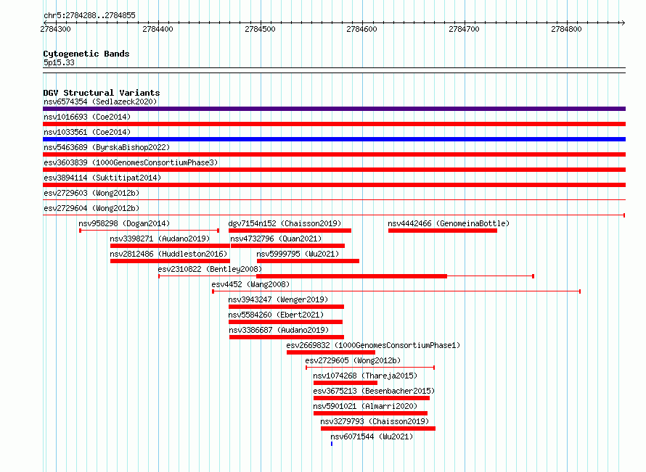The image size is (646, 472).
Task: Click esv4452 (Wang2008) label
Action: pyautogui.click(x=250, y=284)
